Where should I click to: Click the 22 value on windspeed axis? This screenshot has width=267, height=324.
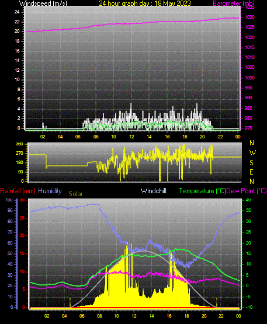(x=17, y=22)
